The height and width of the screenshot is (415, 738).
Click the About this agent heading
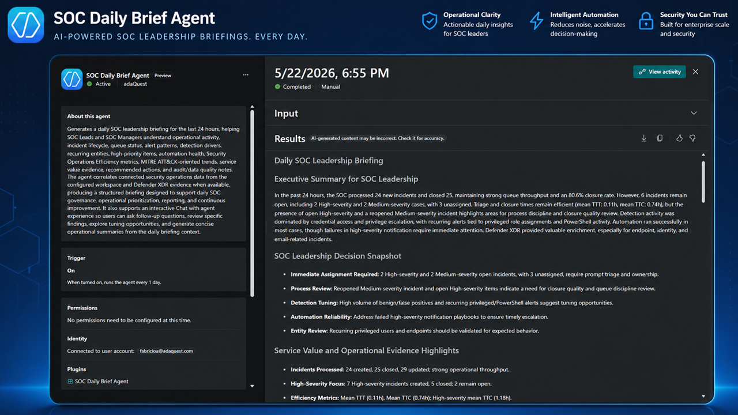pos(89,116)
